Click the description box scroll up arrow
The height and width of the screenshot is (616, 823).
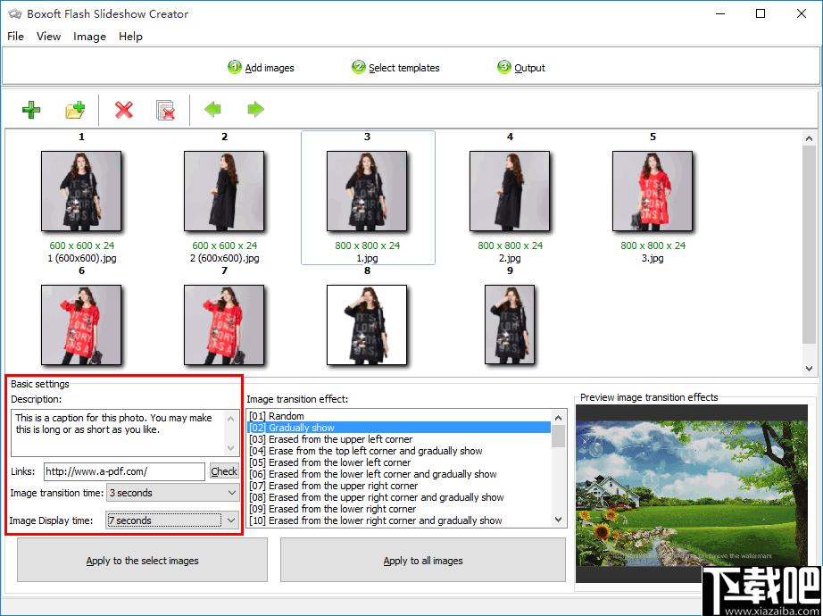pos(231,419)
